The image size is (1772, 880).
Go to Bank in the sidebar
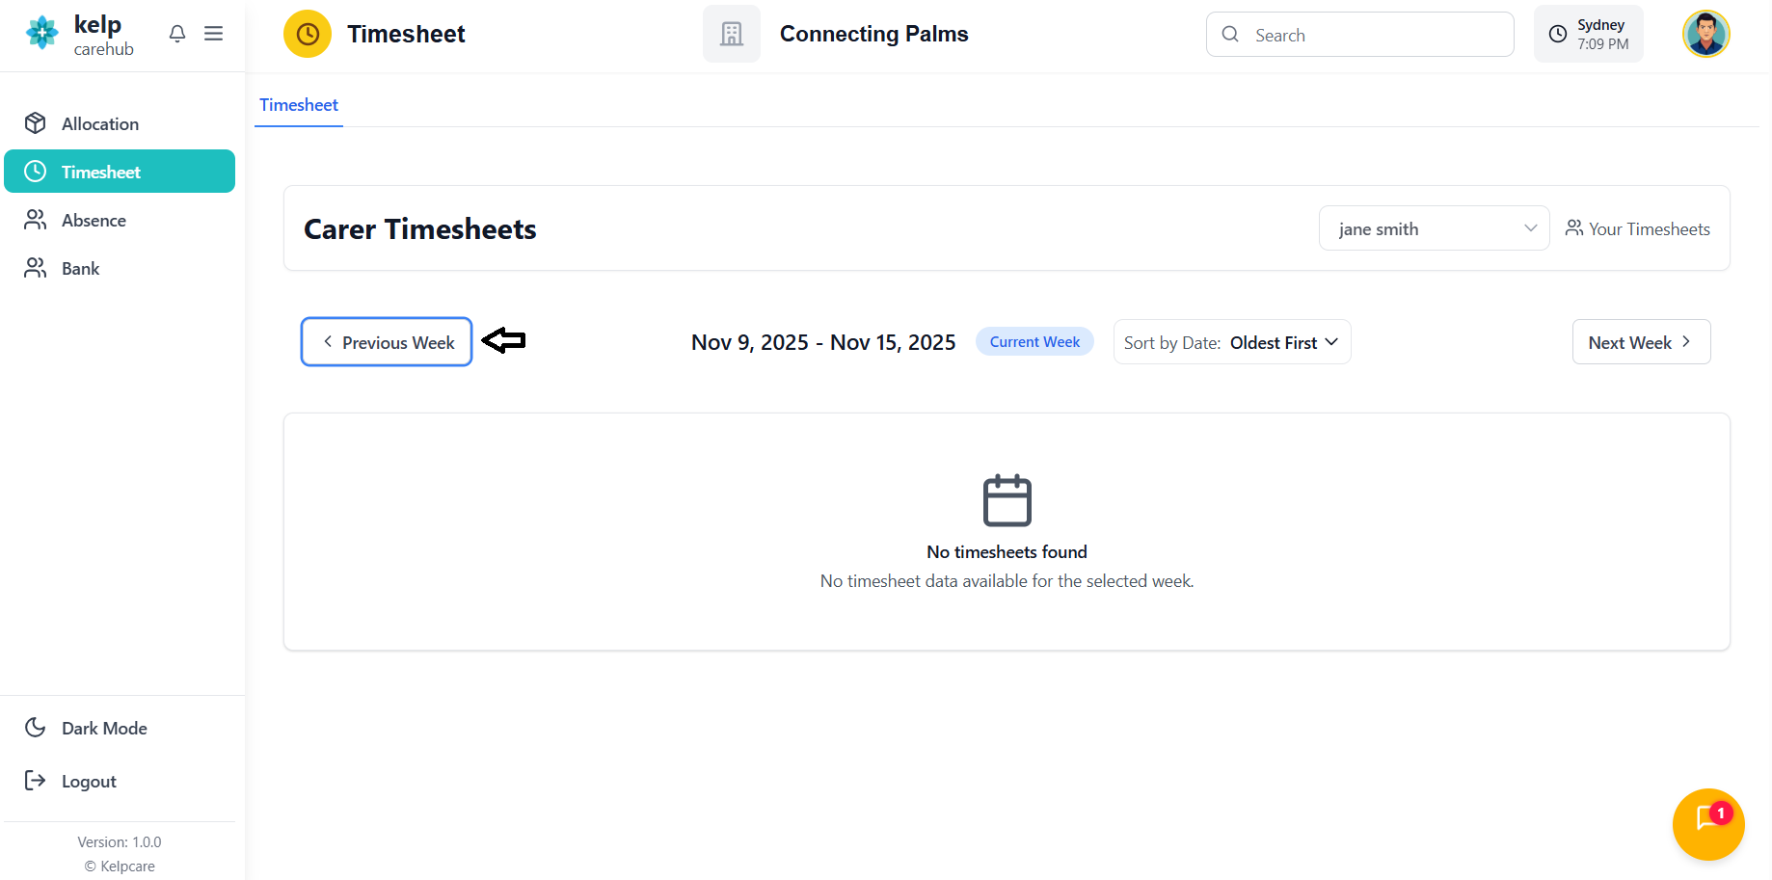click(x=80, y=268)
